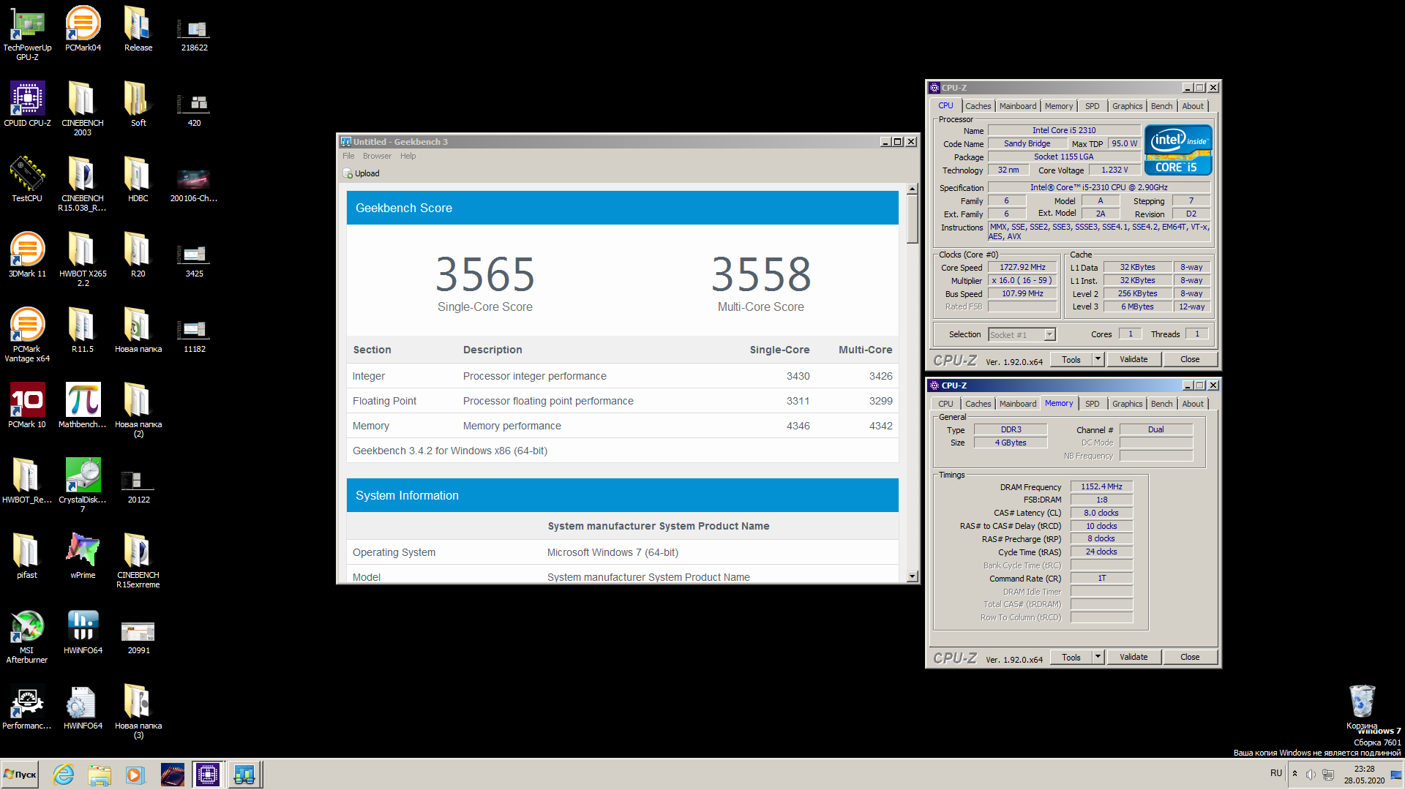This screenshot has width=1405, height=790.
Task: Launch PCMark Vantage x64 shortcut
Action: (x=27, y=335)
